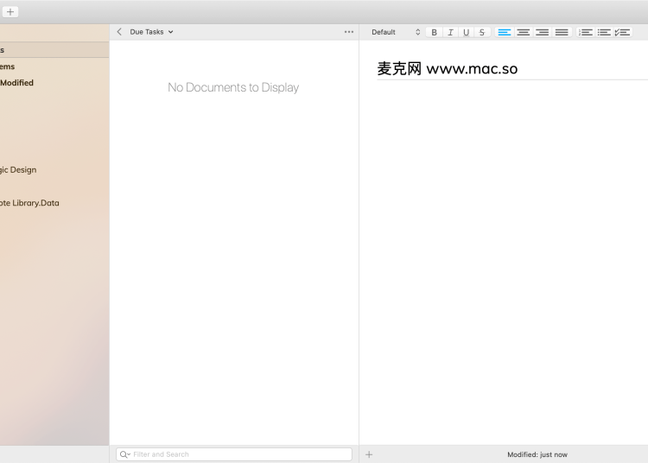Screen dimensions: 648x463
Task: Insert a bulleted list
Action: click(604, 32)
